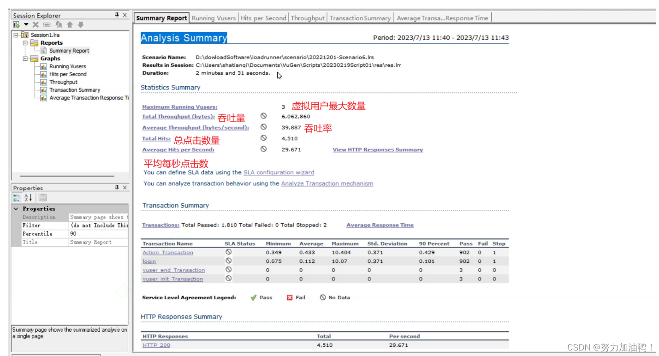Click the Reports folder icon
Viewport: 659px width, 356px height.
[x=34, y=43]
